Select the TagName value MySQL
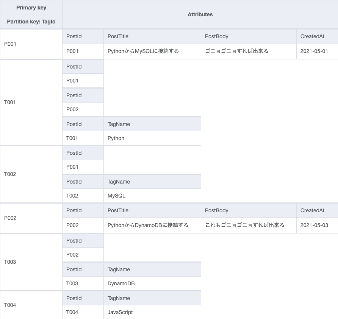Image resolution: width=338 pixels, height=319 pixels. [116, 196]
